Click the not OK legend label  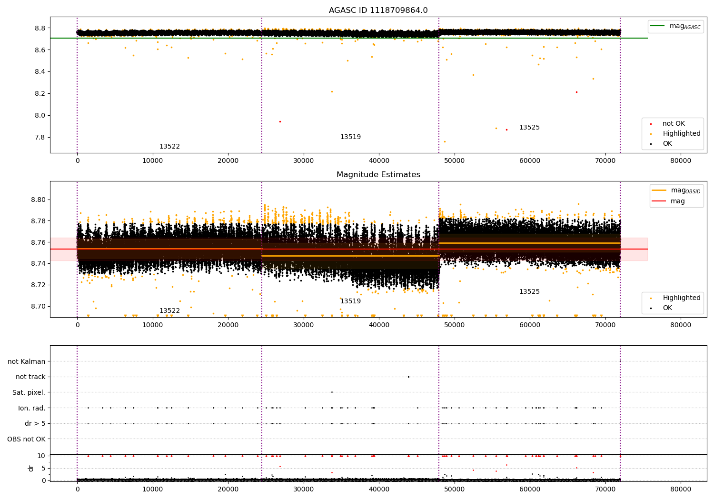tap(674, 124)
